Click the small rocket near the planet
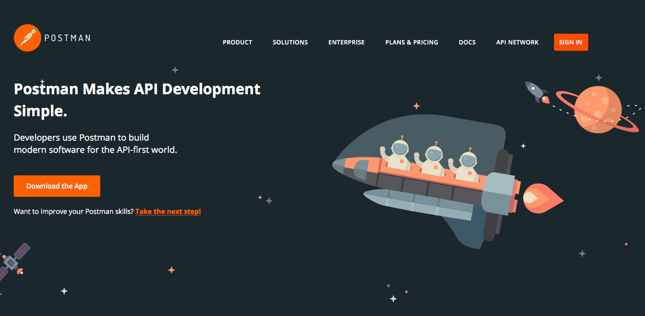The image size is (645, 316). click(537, 93)
